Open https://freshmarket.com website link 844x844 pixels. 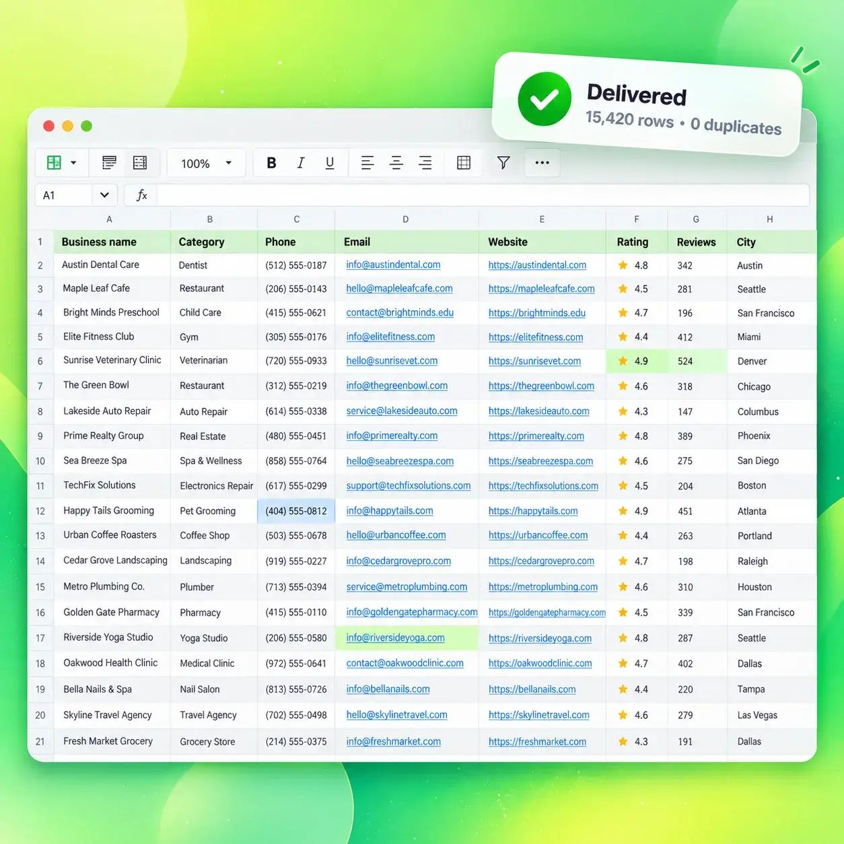[x=537, y=742]
